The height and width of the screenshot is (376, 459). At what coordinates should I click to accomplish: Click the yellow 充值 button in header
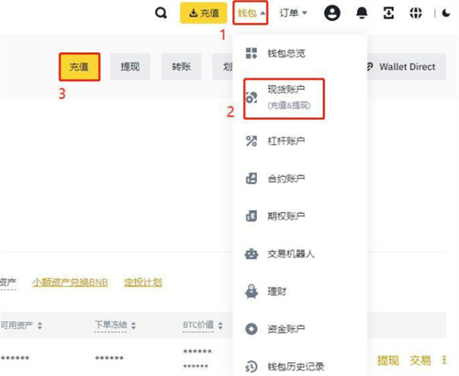204,13
